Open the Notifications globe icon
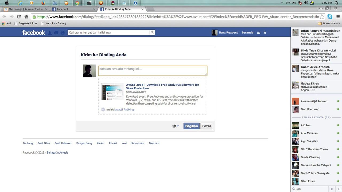 tap(63, 33)
